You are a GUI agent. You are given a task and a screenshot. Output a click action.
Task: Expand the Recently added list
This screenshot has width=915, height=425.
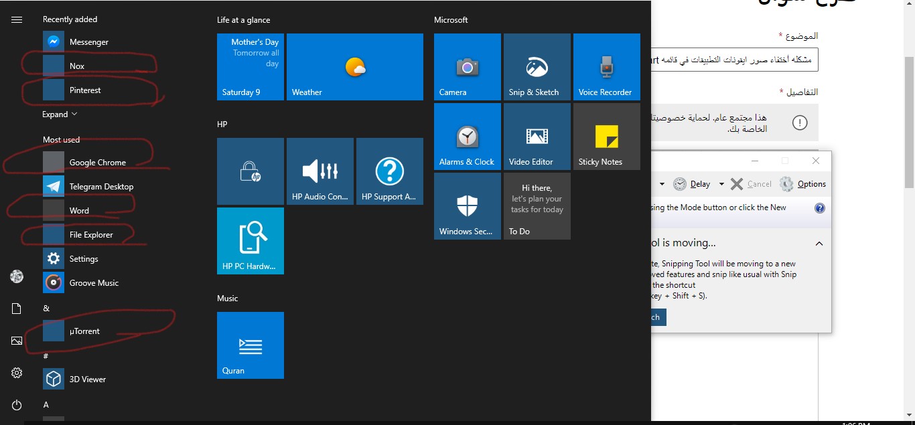tap(59, 114)
